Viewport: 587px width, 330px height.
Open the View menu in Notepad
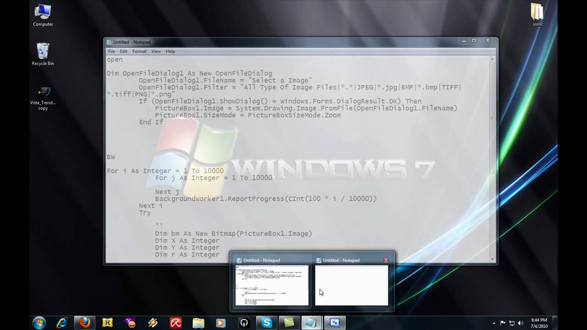pyautogui.click(x=156, y=51)
